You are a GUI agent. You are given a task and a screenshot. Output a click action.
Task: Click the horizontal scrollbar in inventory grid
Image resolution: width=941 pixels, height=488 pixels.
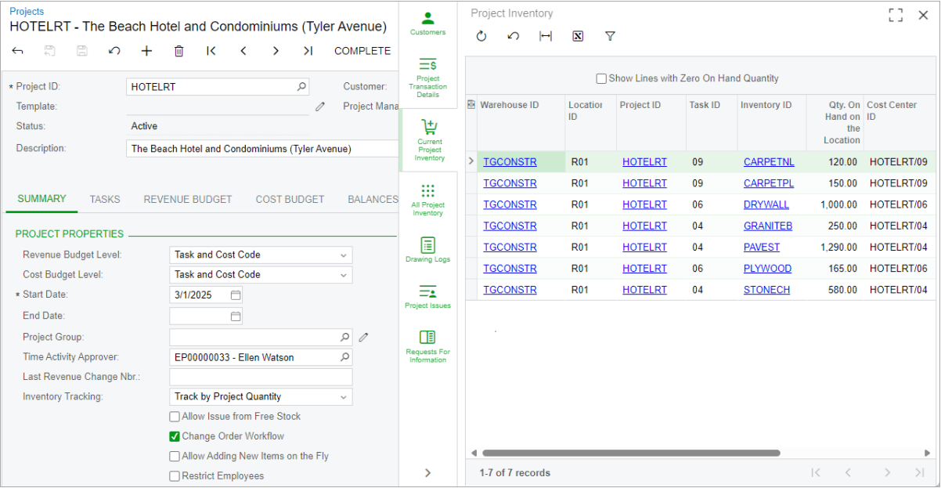[631, 453]
